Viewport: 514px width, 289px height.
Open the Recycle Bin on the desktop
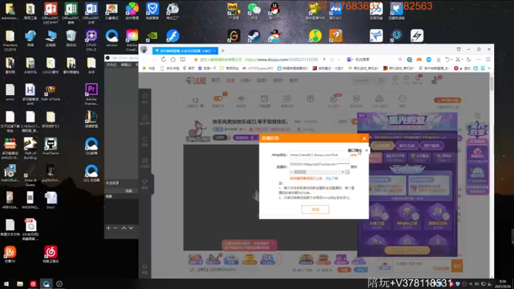click(x=71, y=39)
